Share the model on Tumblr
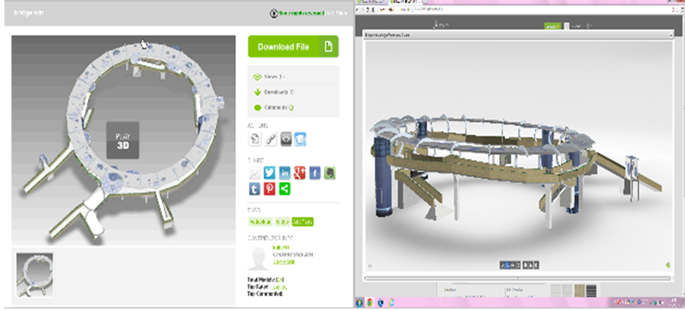 pyautogui.click(x=255, y=189)
